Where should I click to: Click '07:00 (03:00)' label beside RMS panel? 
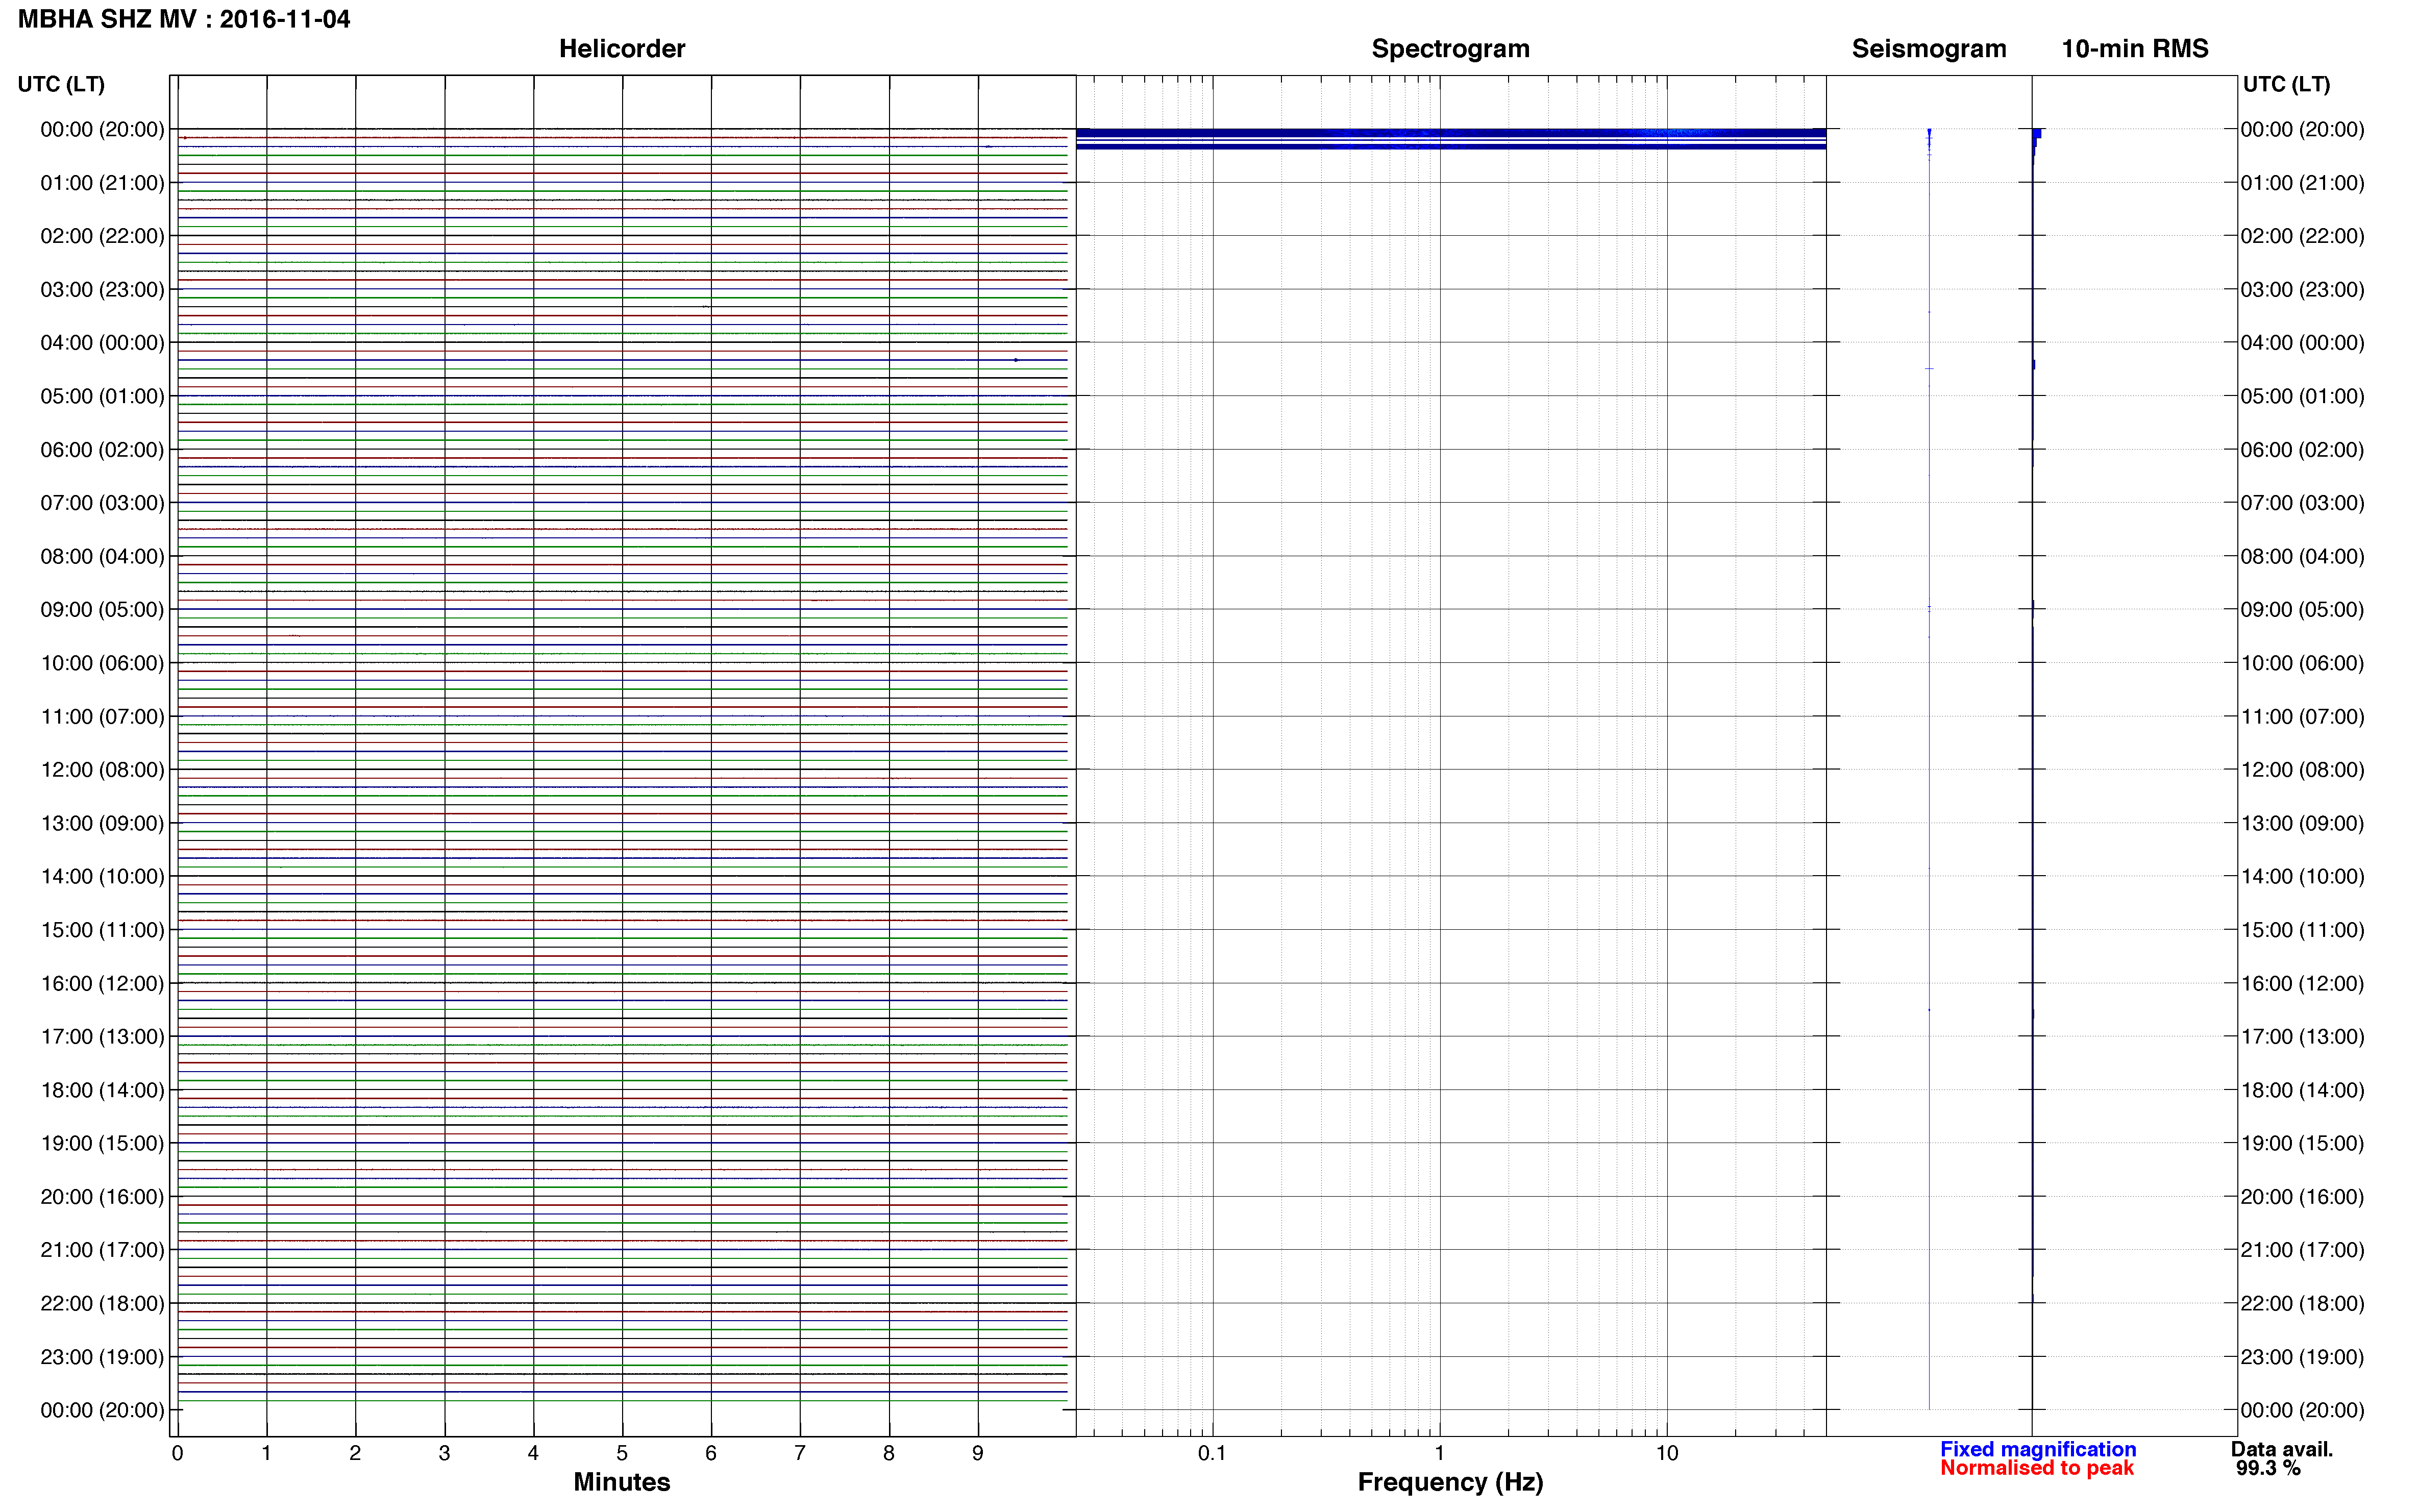click(x=2302, y=503)
